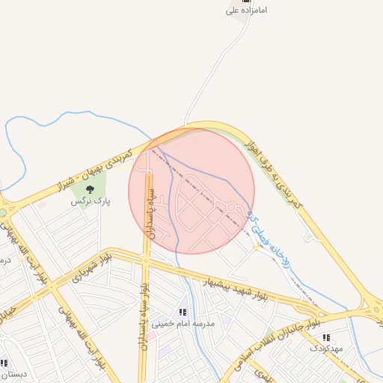
Task: Click the small roundabout inside the red circle
Action: [x=231, y=207]
